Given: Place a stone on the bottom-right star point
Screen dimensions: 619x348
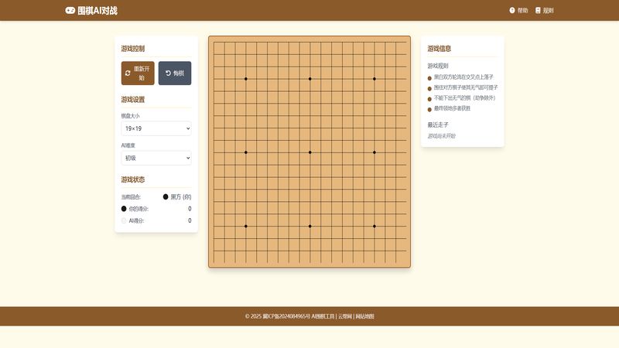Looking at the screenshot, I should (x=374, y=226).
